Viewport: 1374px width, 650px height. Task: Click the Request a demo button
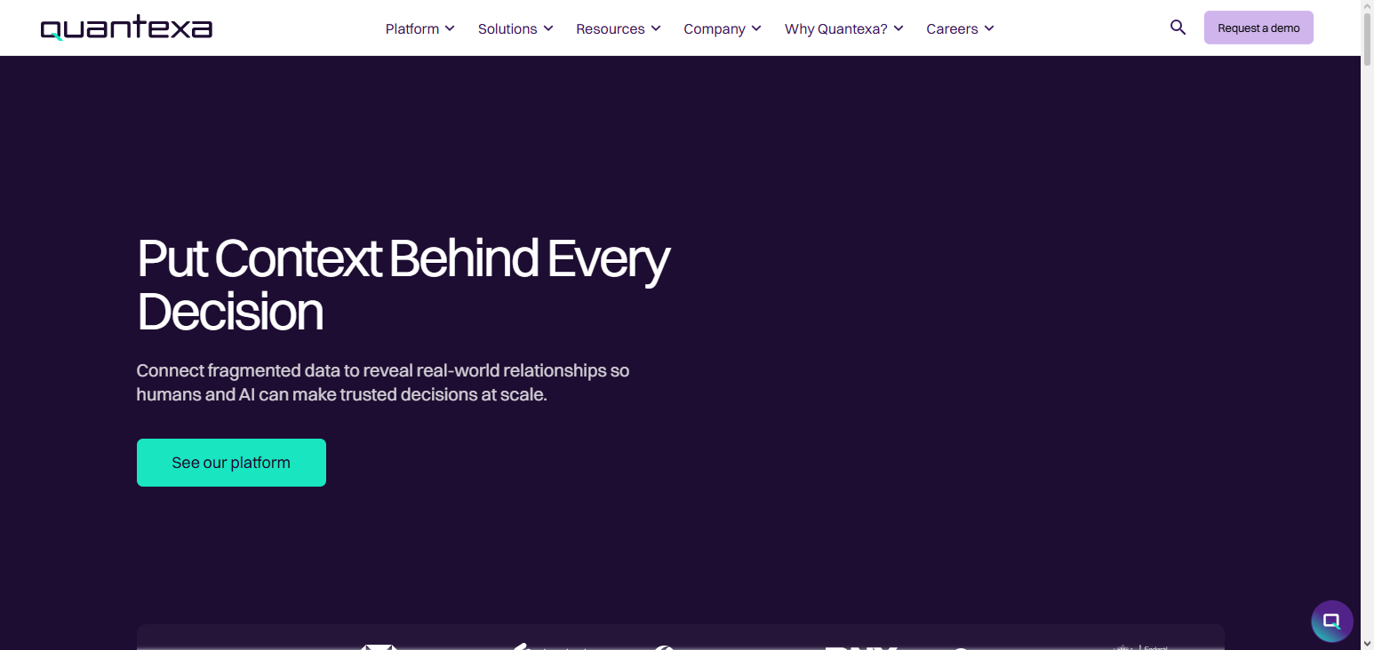(x=1258, y=28)
